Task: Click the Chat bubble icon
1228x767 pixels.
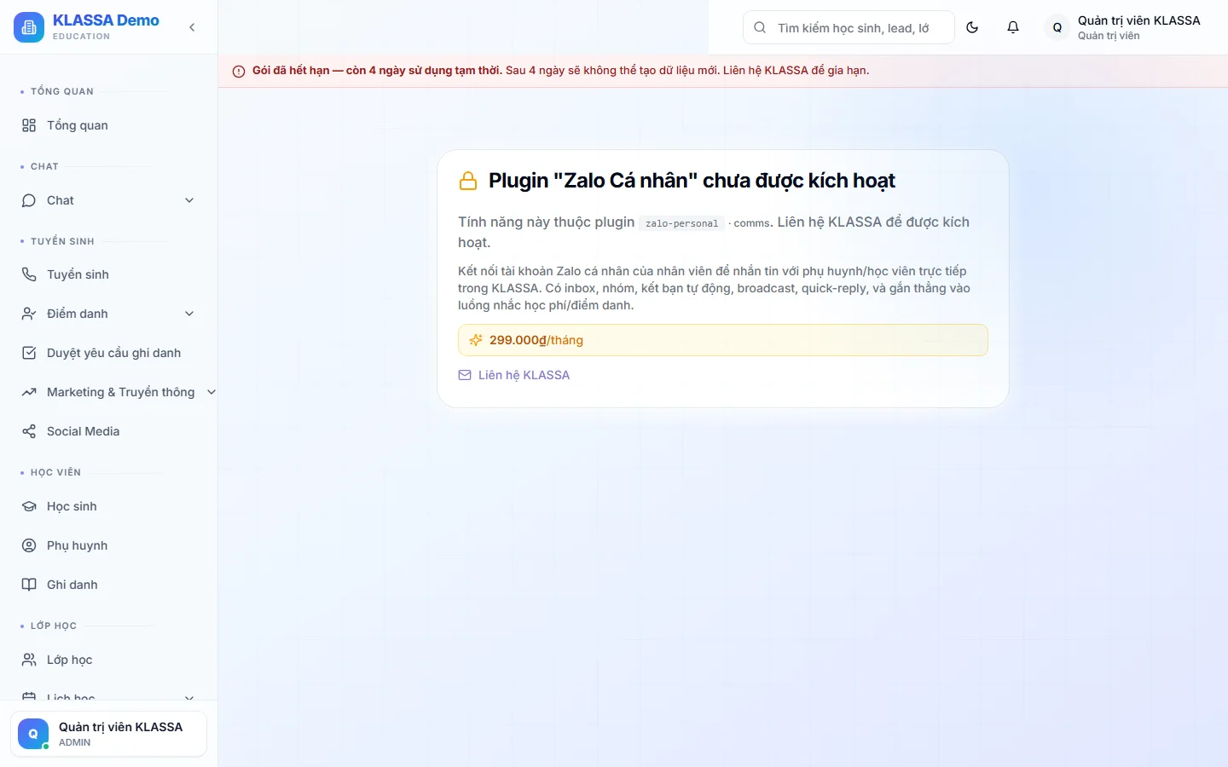Action: point(29,200)
